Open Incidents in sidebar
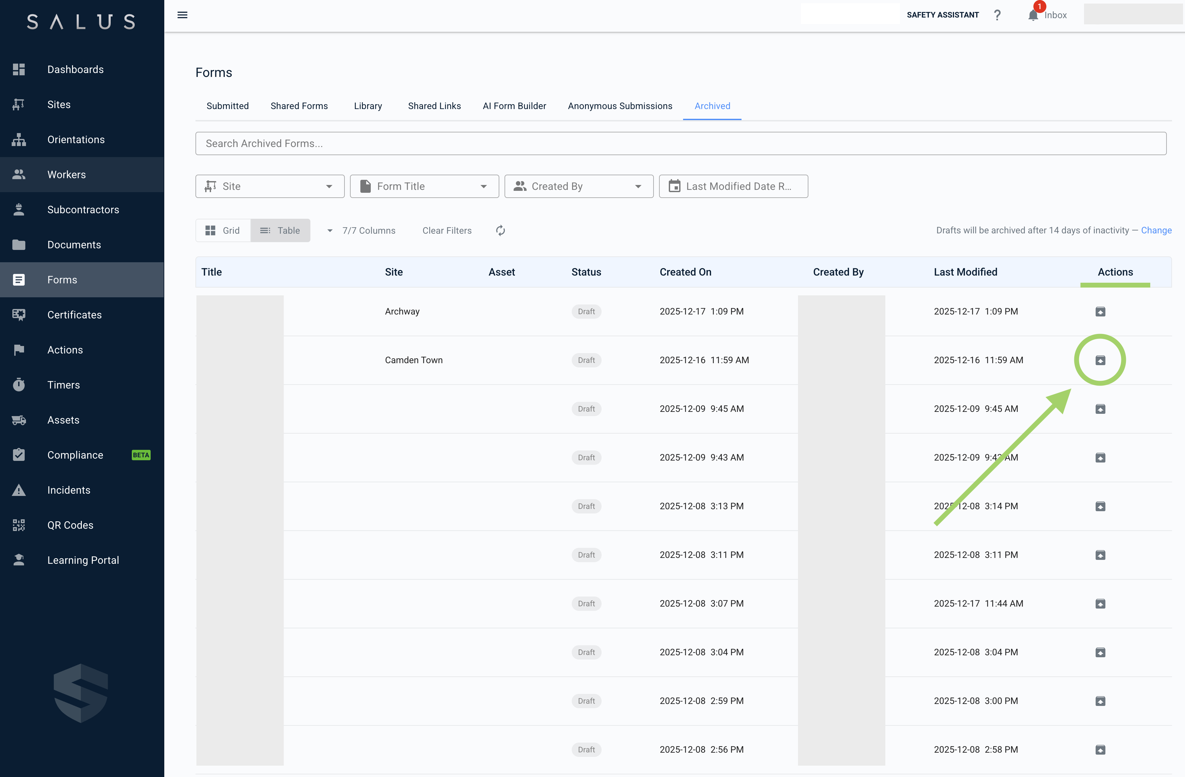1185x777 pixels. [69, 490]
